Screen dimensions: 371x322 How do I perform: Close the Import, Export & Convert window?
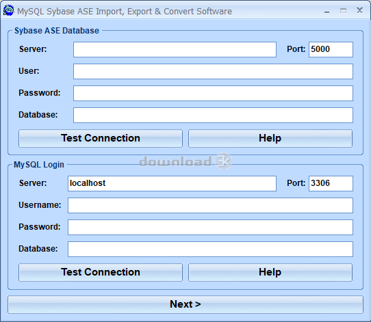tap(359, 10)
